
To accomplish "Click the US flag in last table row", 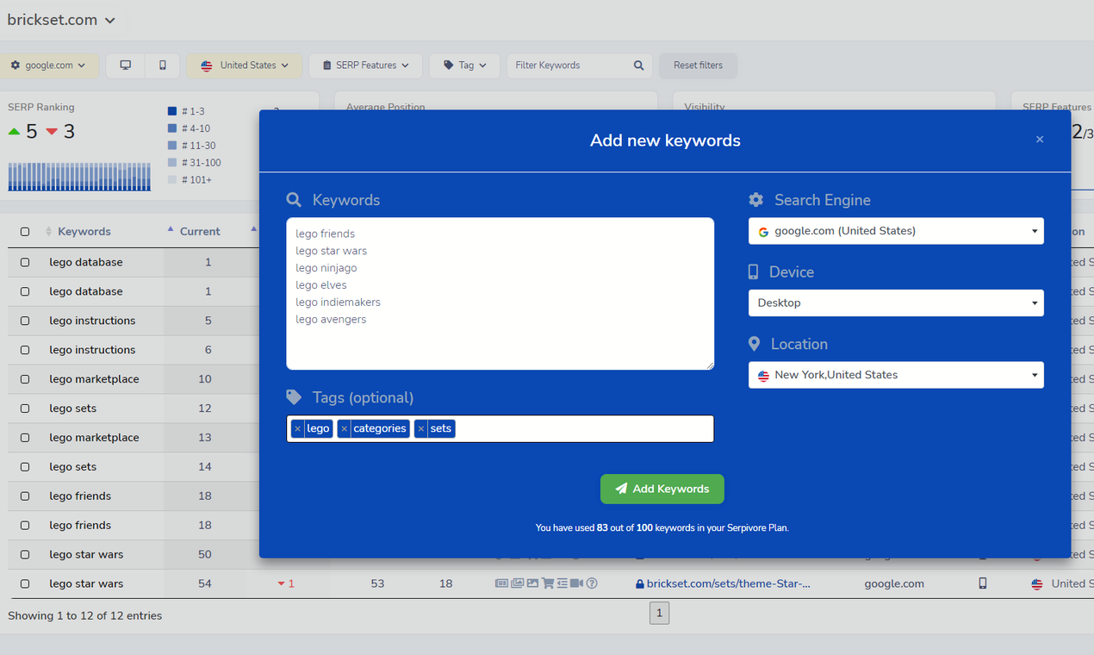I will pos(1037,584).
